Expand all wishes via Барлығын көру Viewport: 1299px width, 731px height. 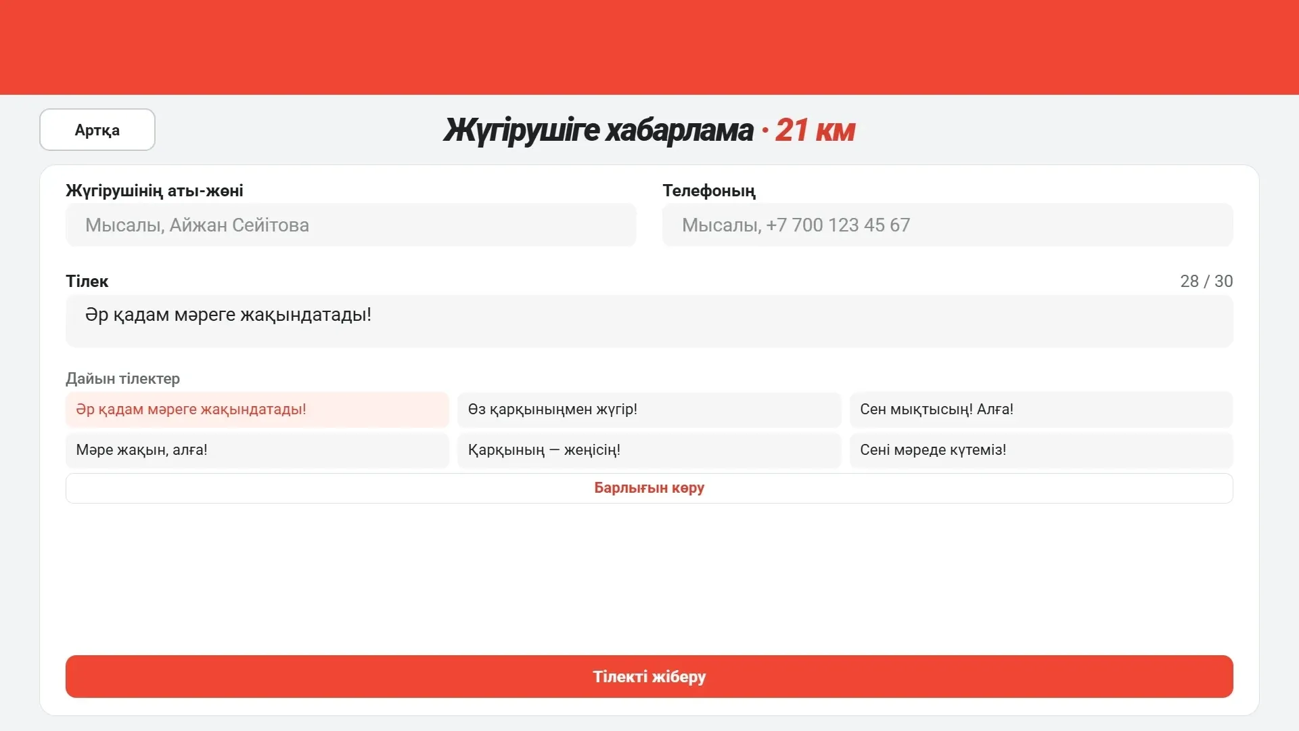649,488
